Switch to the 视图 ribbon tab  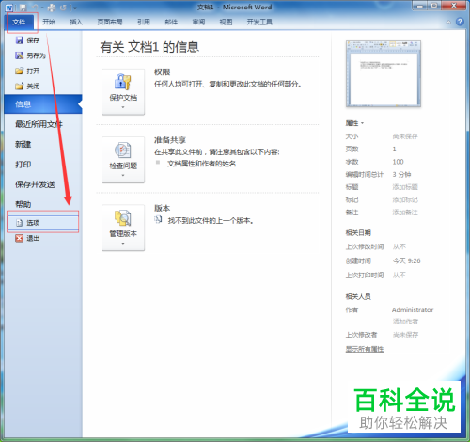click(226, 22)
